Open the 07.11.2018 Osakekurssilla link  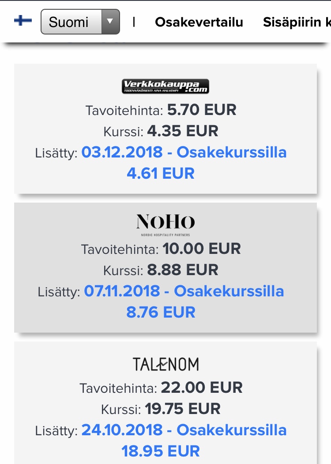(x=184, y=291)
